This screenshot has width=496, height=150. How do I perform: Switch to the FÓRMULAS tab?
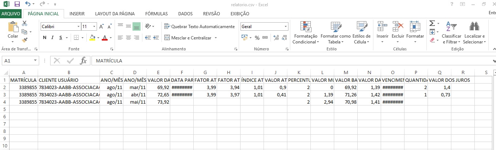click(156, 14)
